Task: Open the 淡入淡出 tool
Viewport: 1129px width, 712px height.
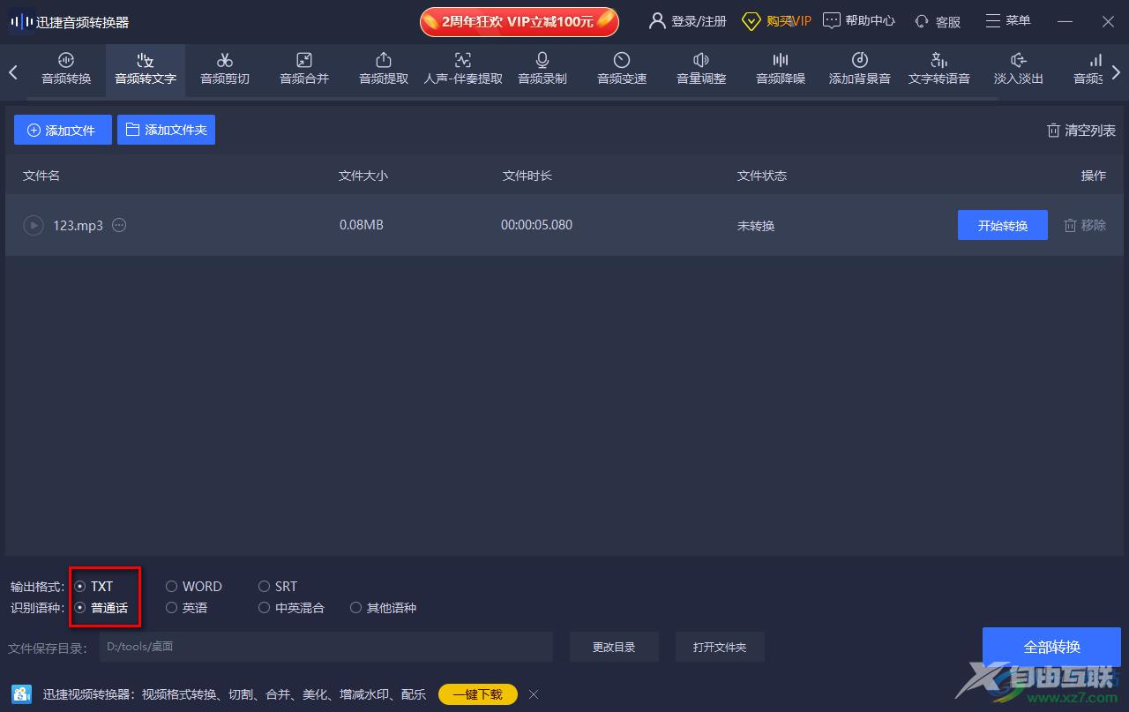Action: click(x=1019, y=69)
